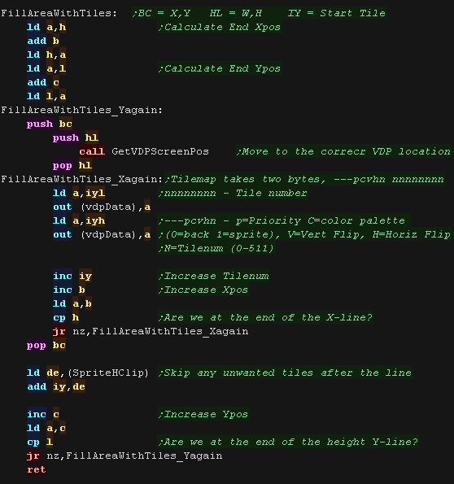Select the GetVDPScreenPos function name
The height and width of the screenshot is (484, 454).
(x=160, y=151)
